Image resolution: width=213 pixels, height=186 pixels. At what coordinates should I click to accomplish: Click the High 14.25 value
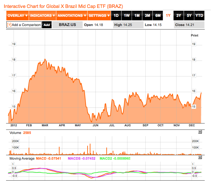tap(123, 25)
